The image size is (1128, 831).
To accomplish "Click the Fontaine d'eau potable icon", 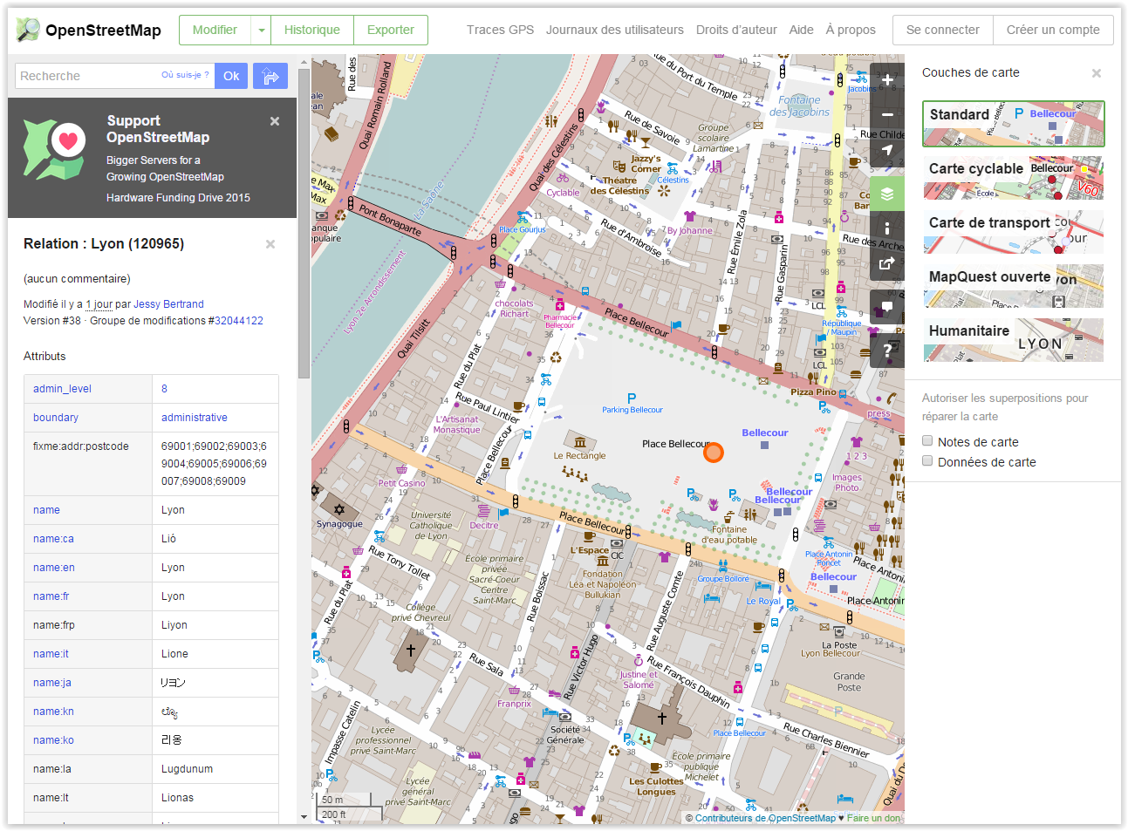I will [728, 517].
